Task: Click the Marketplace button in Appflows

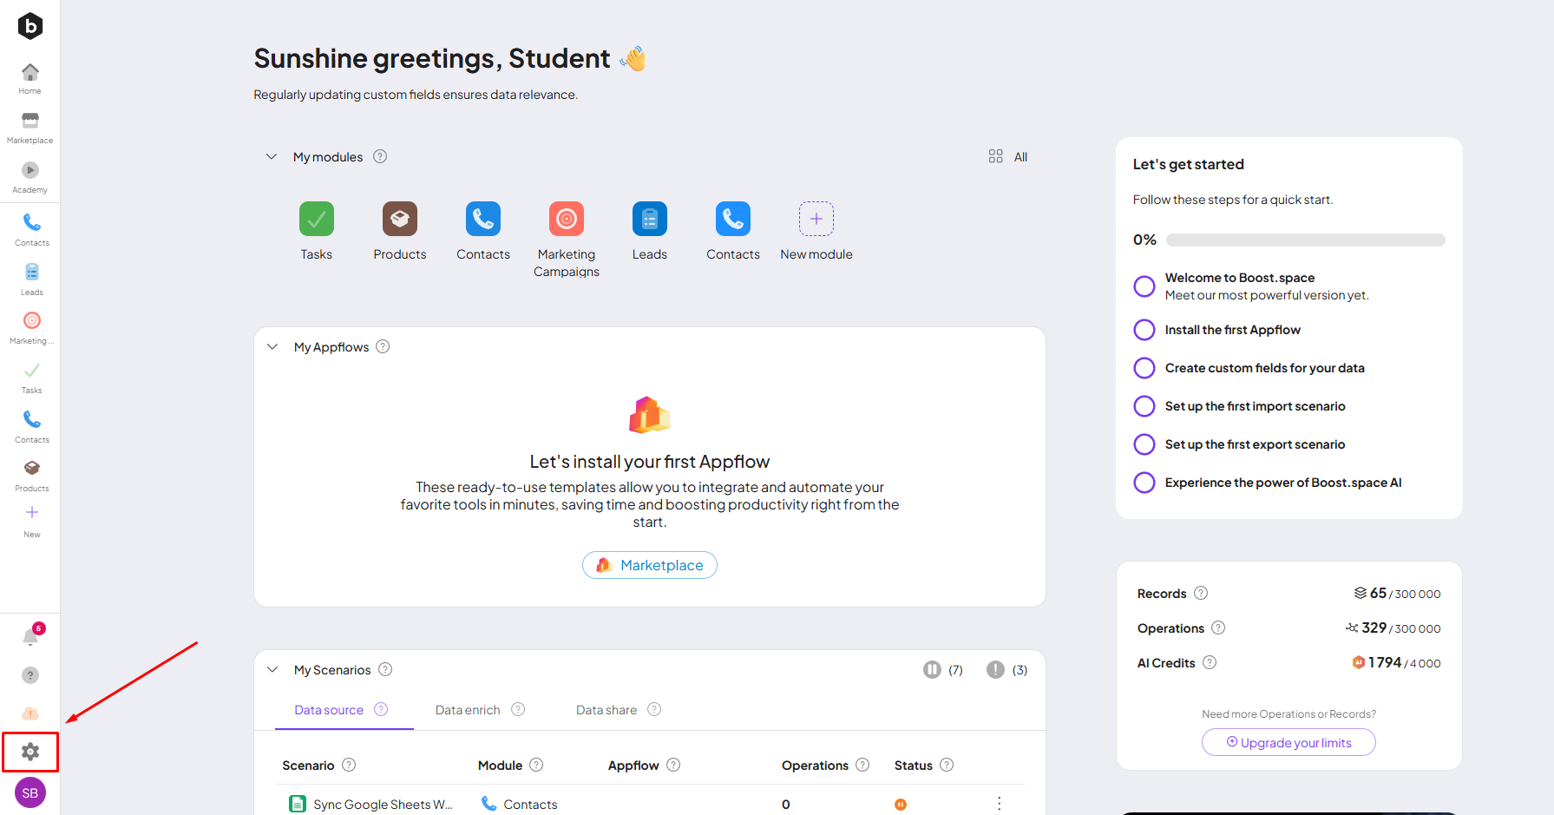Action: [x=650, y=565]
